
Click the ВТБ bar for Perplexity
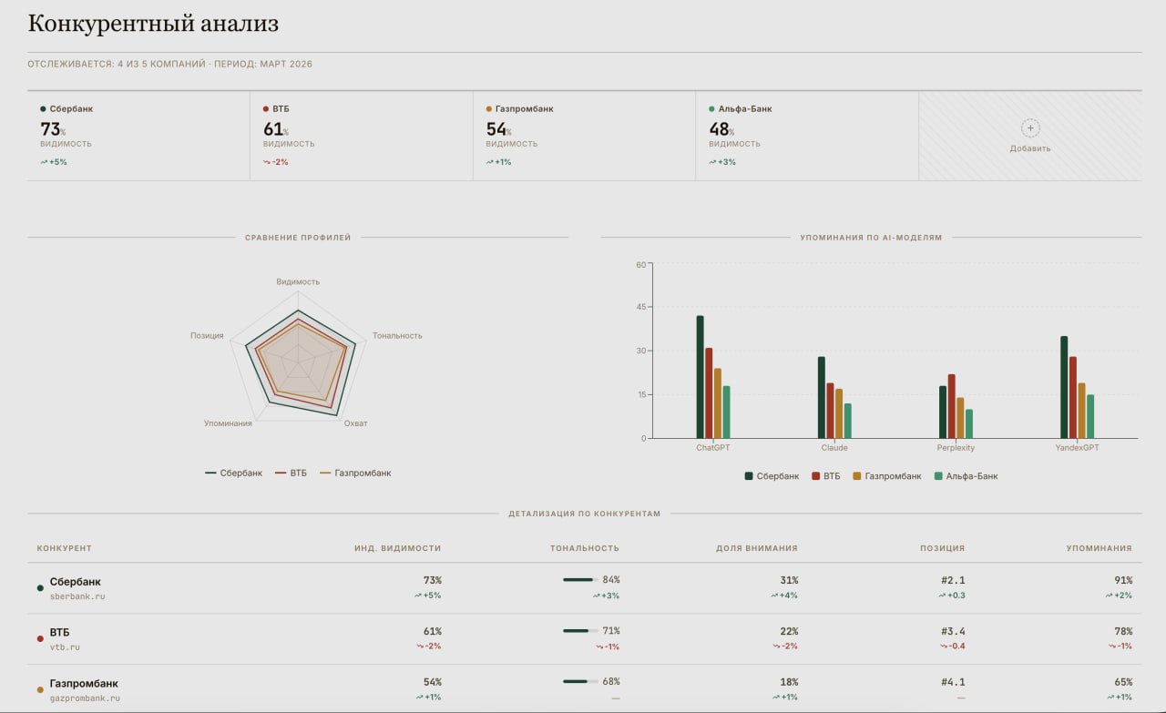pos(951,406)
